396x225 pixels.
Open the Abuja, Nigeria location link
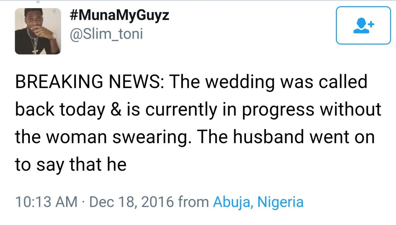click(x=258, y=202)
